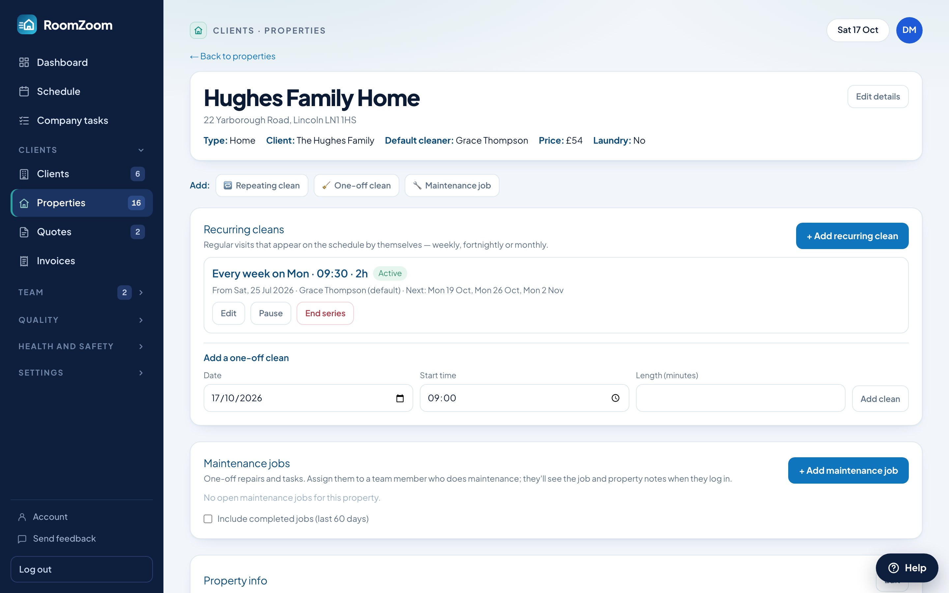Open the DM user avatar
The width and height of the screenshot is (949, 593).
click(x=909, y=30)
